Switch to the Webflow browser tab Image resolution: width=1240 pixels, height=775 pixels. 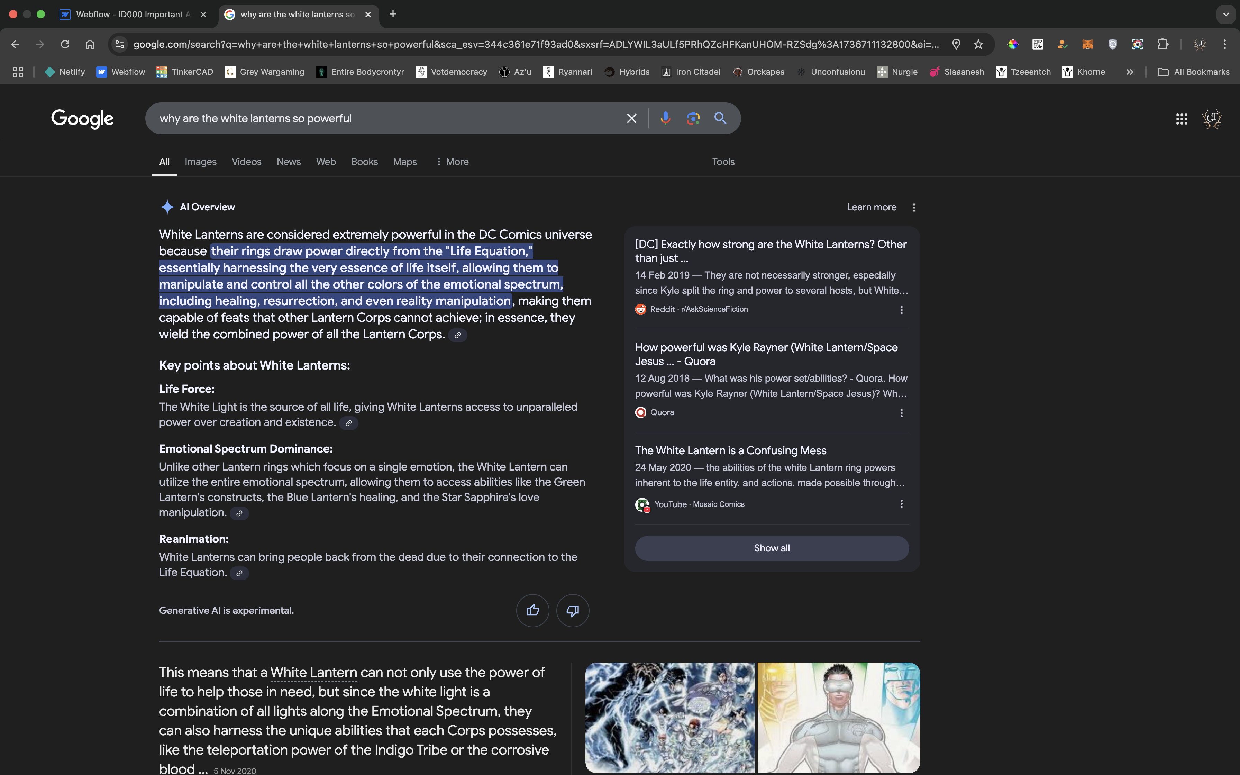(x=132, y=14)
